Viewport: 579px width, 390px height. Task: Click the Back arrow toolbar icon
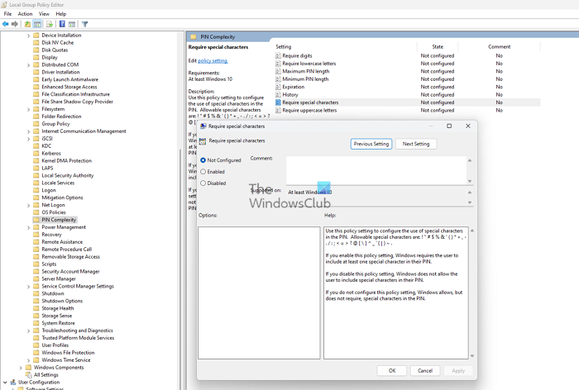(x=6, y=24)
